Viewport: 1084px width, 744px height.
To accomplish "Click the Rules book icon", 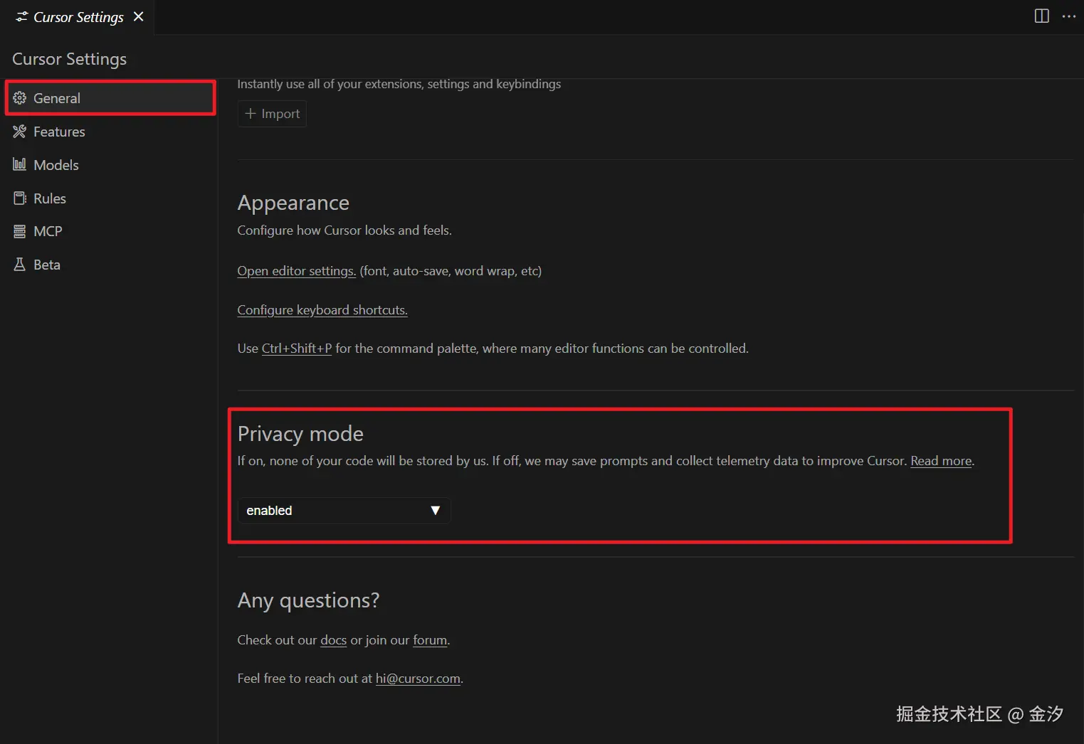I will click(20, 198).
